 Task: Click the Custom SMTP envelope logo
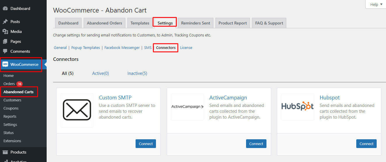pos(77,110)
